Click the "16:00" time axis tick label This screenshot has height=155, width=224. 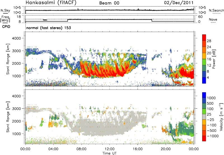coord(137,149)
